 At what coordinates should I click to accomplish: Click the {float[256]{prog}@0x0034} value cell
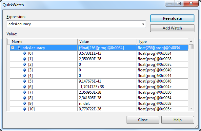coord(107,48)
